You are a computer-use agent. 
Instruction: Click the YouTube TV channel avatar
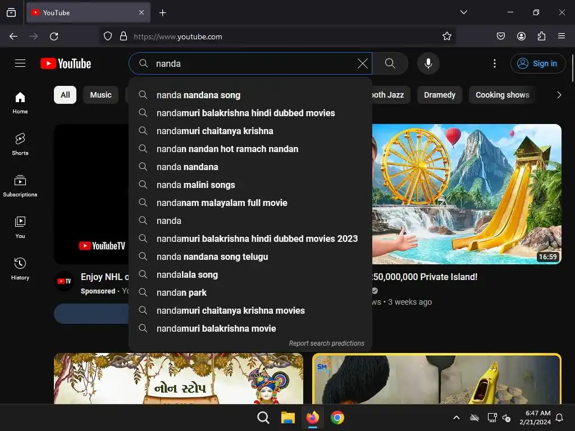(x=64, y=281)
